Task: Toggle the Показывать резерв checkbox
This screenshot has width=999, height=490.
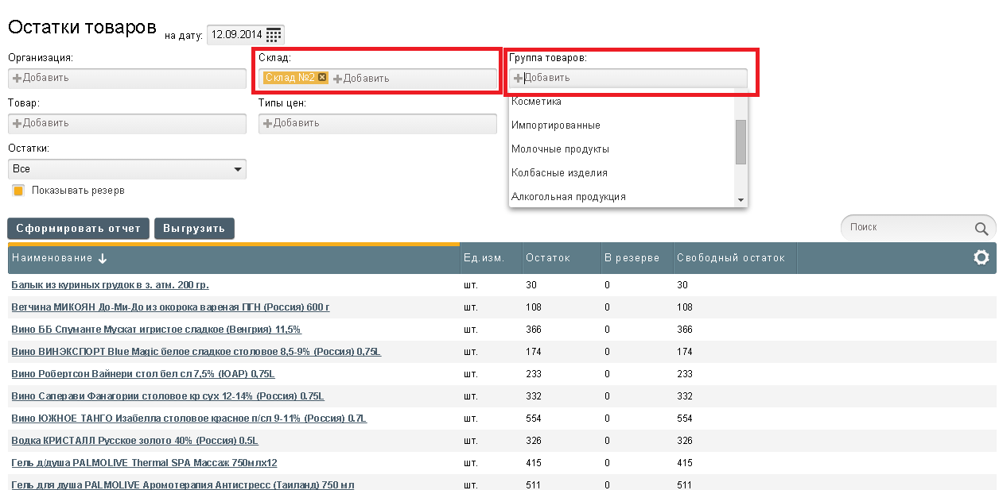Action: tap(18, 191)
